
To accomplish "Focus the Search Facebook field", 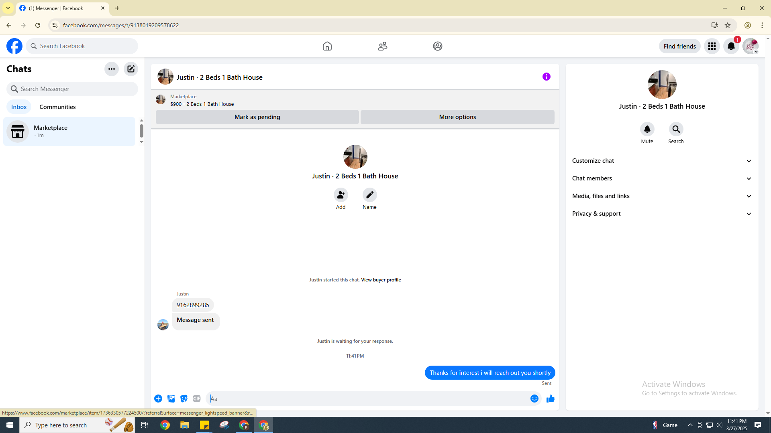I will pyautogui.click(x=82, y=46).
